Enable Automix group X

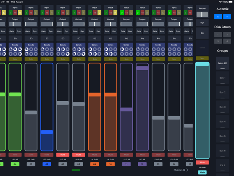(218, 17)
